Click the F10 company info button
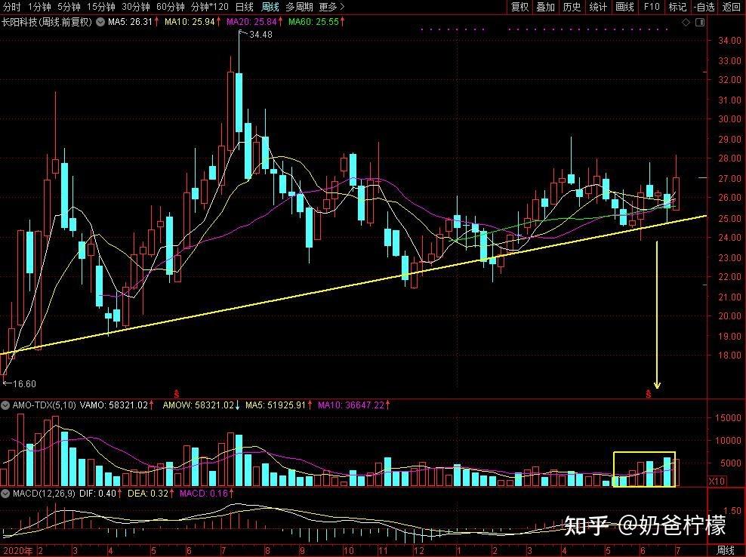Viewport: 746px width, 557px height. point(651,7)
